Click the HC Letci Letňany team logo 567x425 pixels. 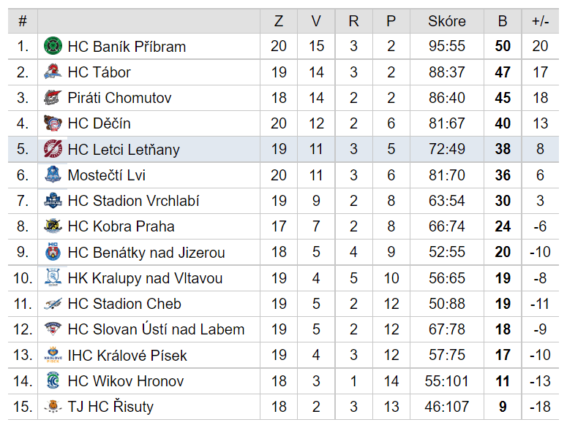53,149
